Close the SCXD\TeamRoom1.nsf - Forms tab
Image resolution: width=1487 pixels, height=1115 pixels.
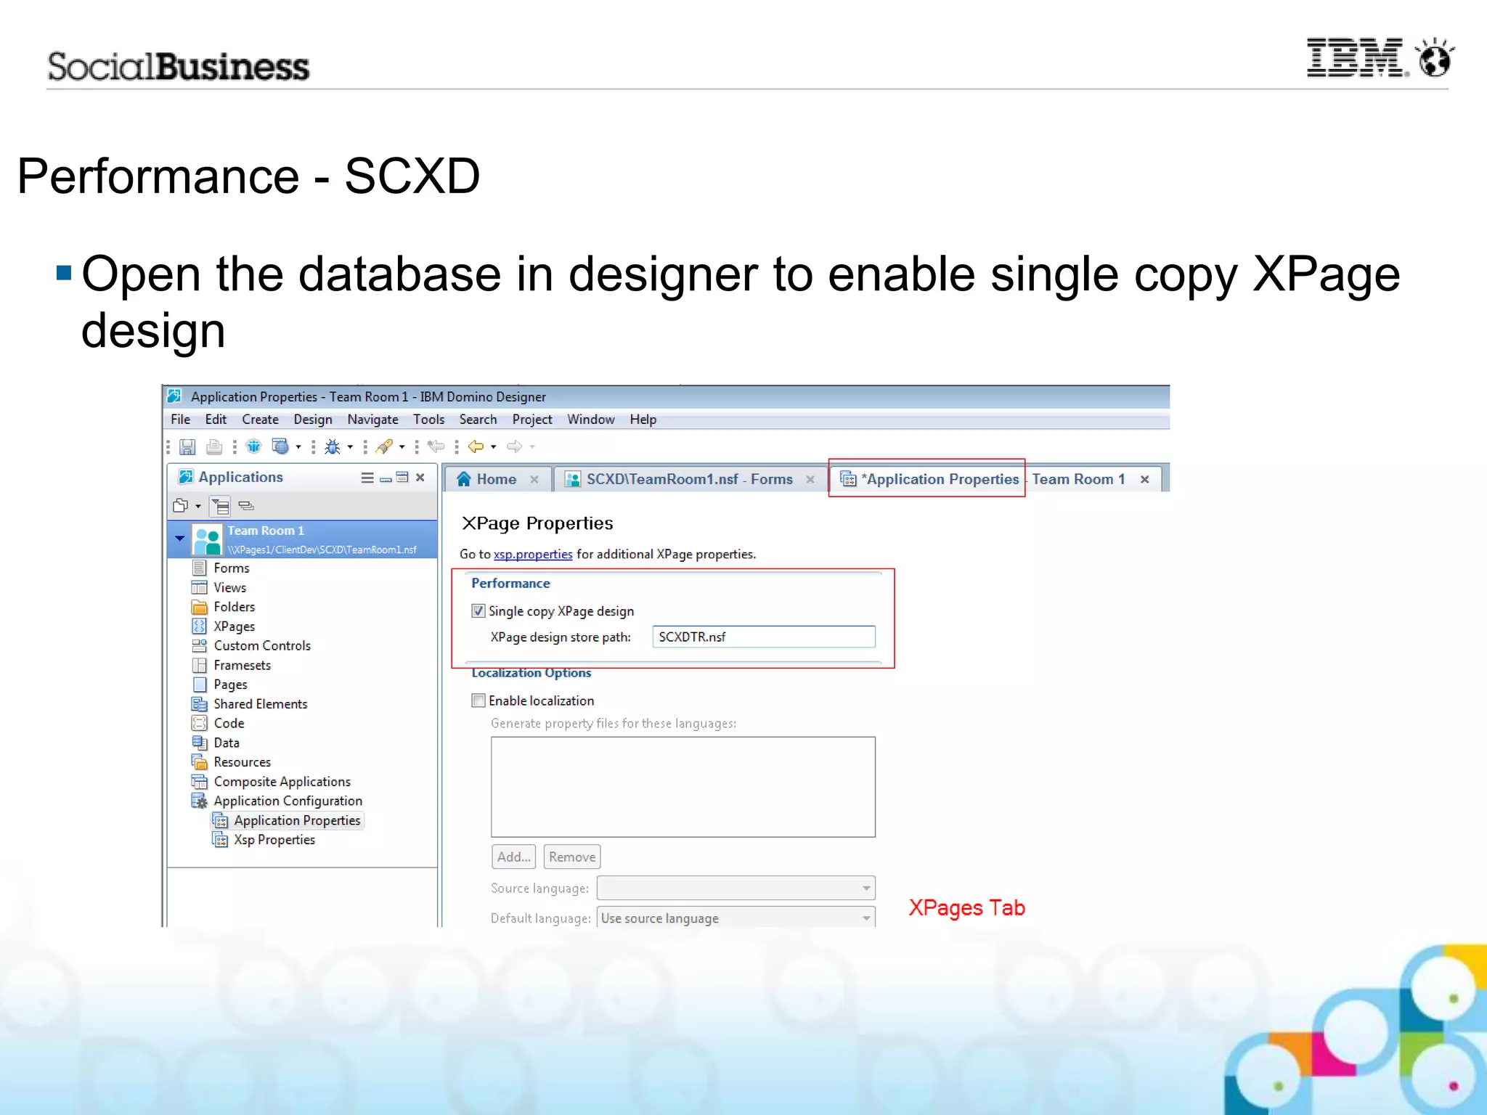(x=810, y=479)
